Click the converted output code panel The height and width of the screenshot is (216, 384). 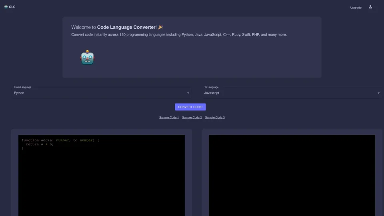(292, 175)
